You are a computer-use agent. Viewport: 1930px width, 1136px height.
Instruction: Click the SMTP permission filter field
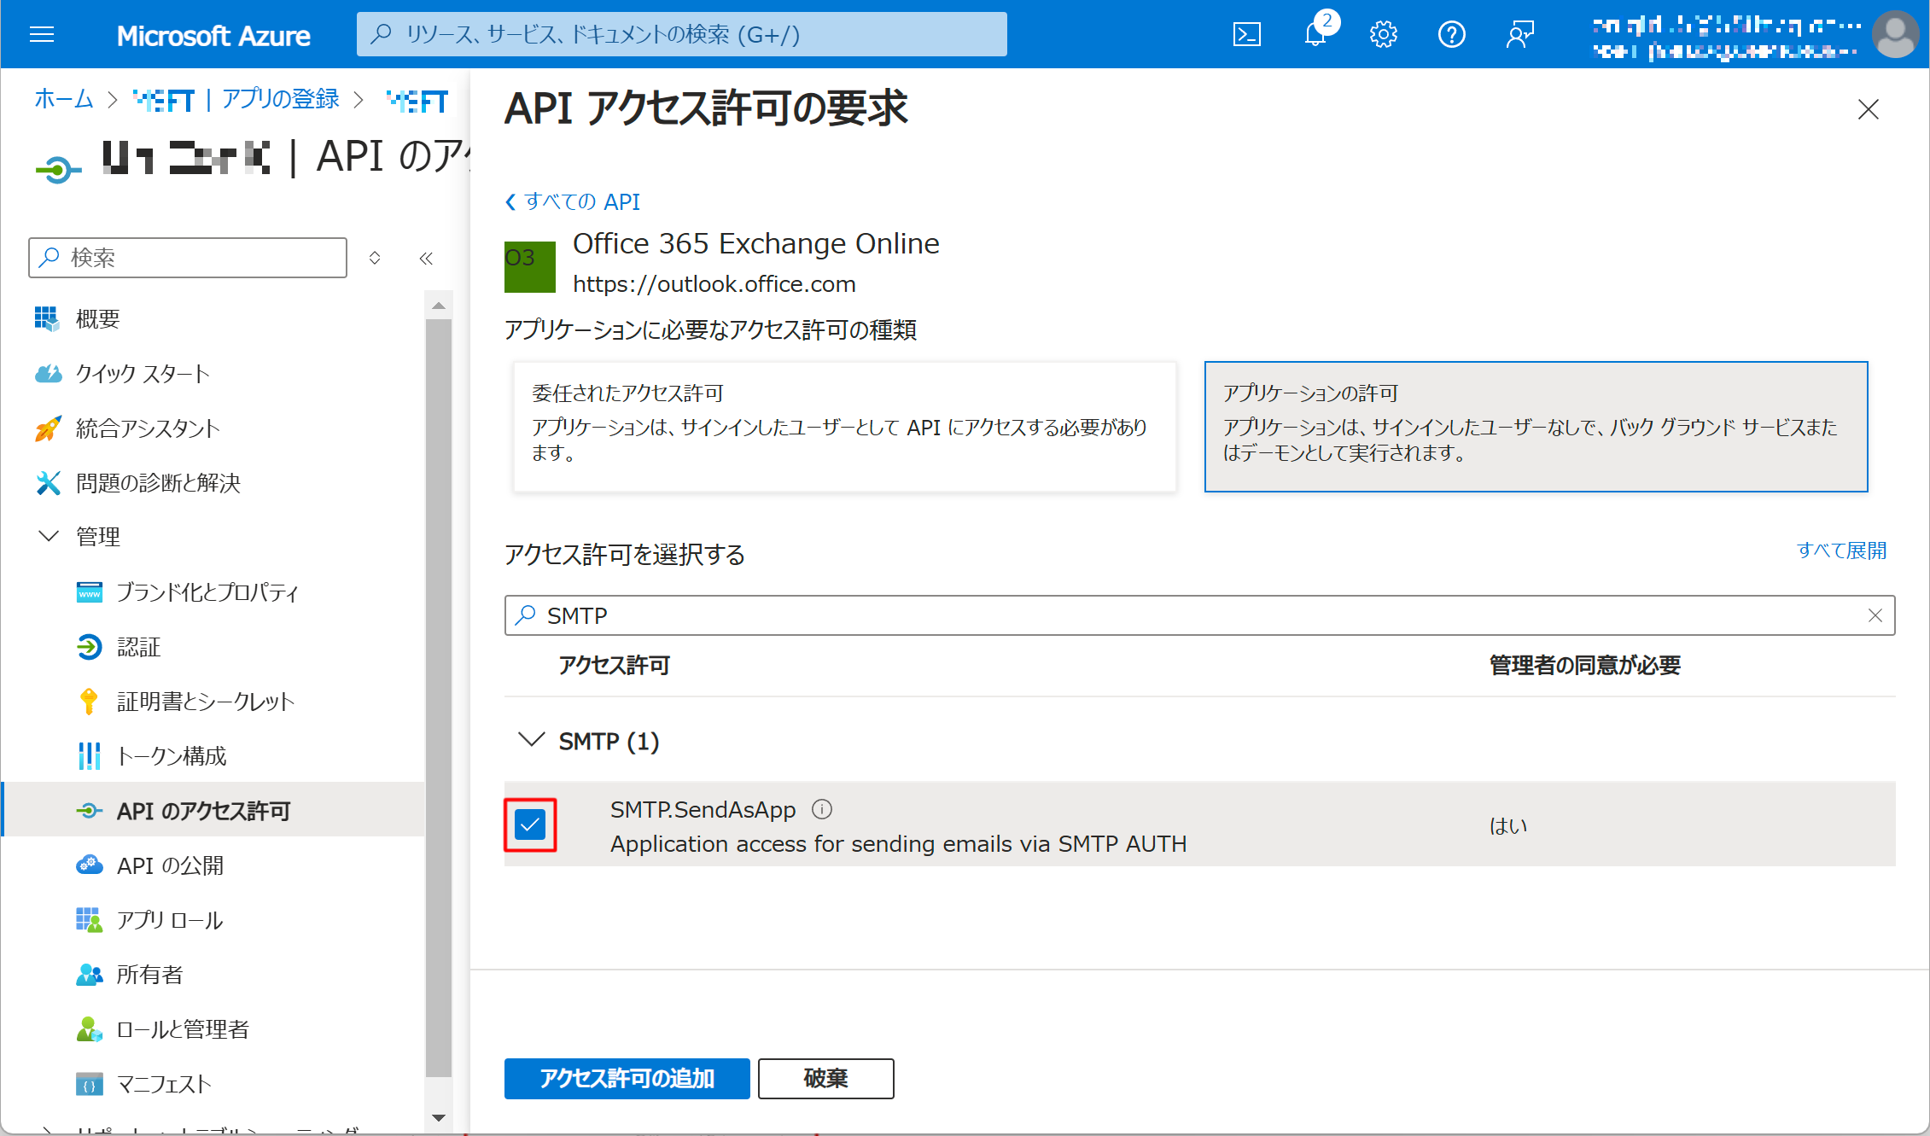coord(1199,615)
